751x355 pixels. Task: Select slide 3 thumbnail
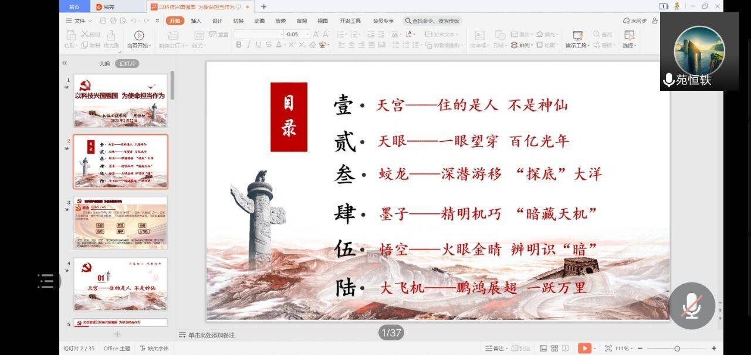coord(120,223)
